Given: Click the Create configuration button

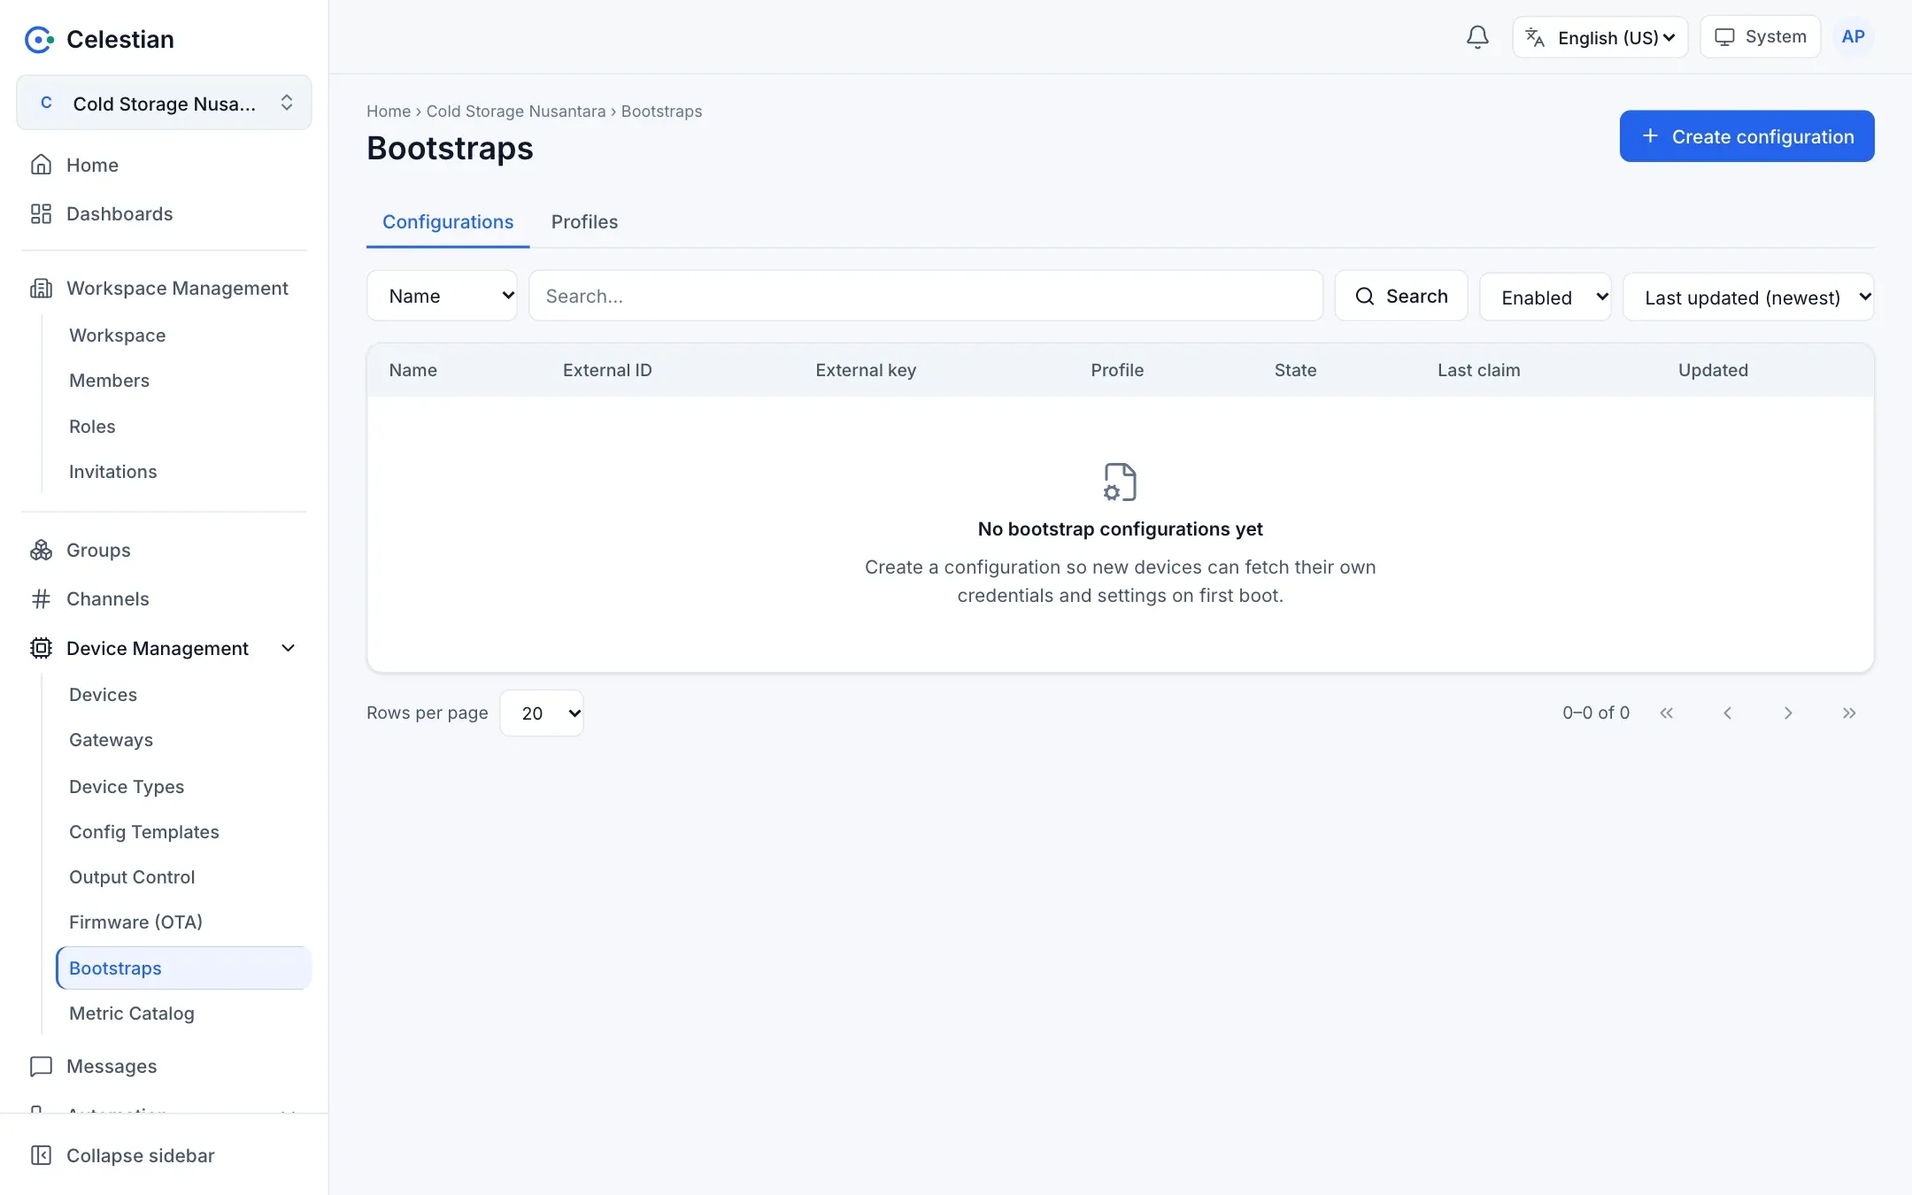Looking at the screenshot, I should click(x=1746, y=136).
